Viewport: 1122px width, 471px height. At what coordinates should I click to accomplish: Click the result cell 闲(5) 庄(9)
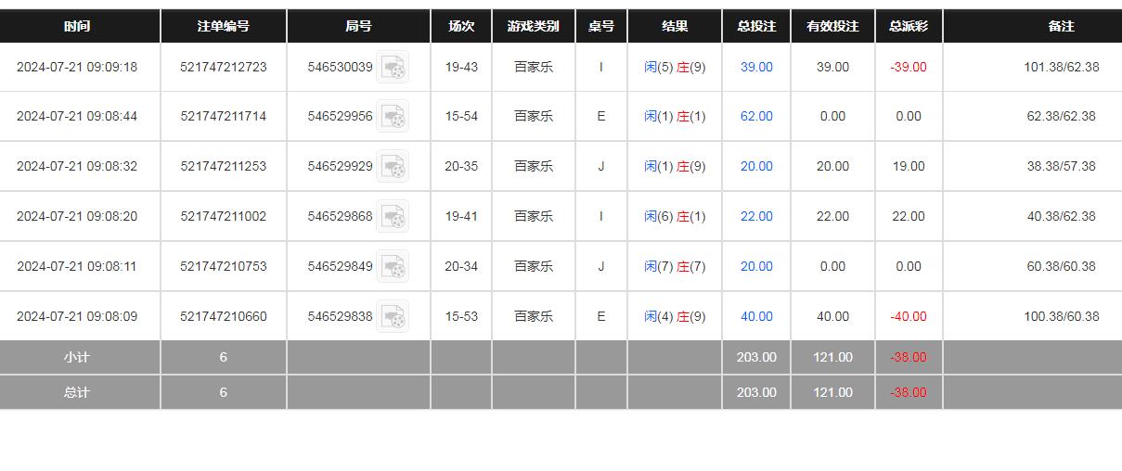click(x=675, y=67)
